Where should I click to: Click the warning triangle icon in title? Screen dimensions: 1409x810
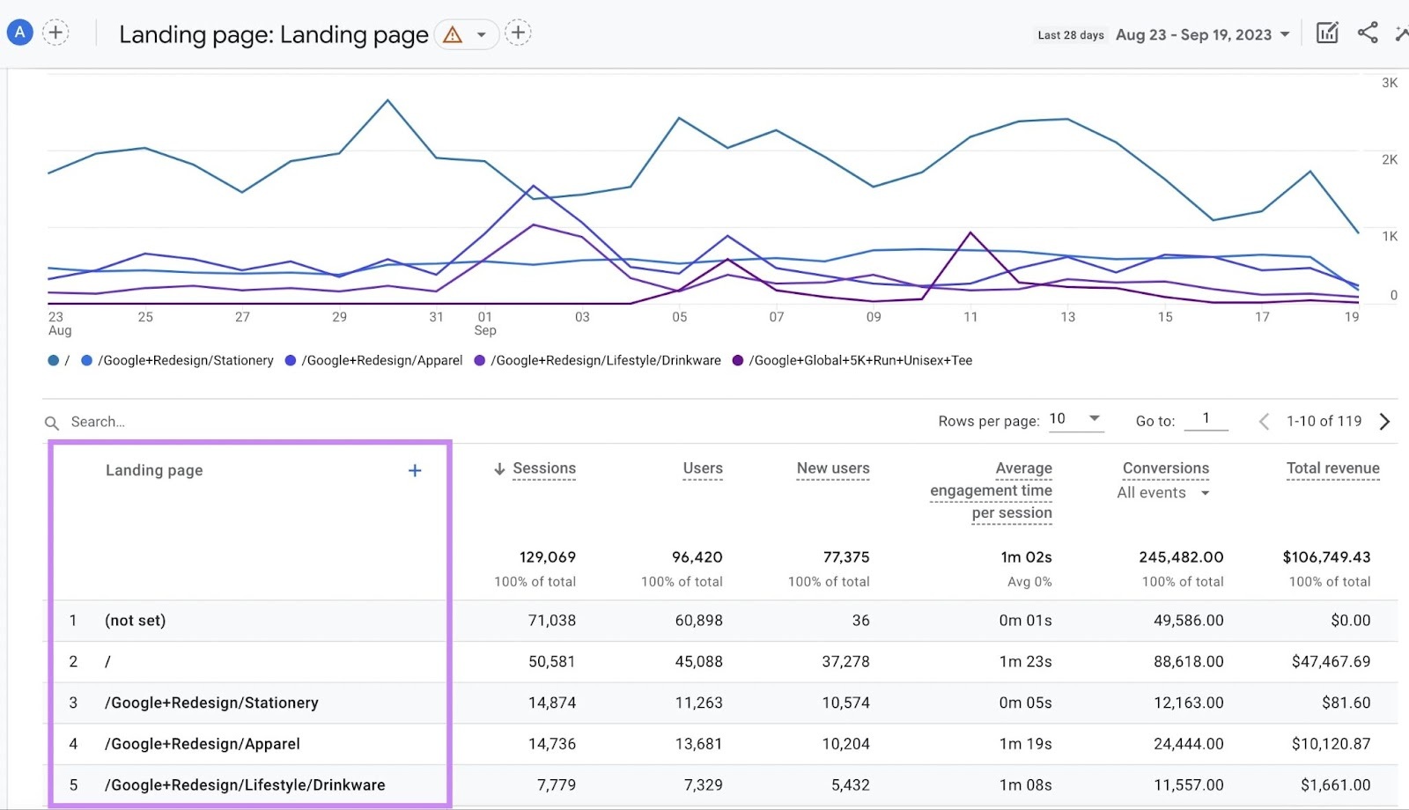pos(453,35)
